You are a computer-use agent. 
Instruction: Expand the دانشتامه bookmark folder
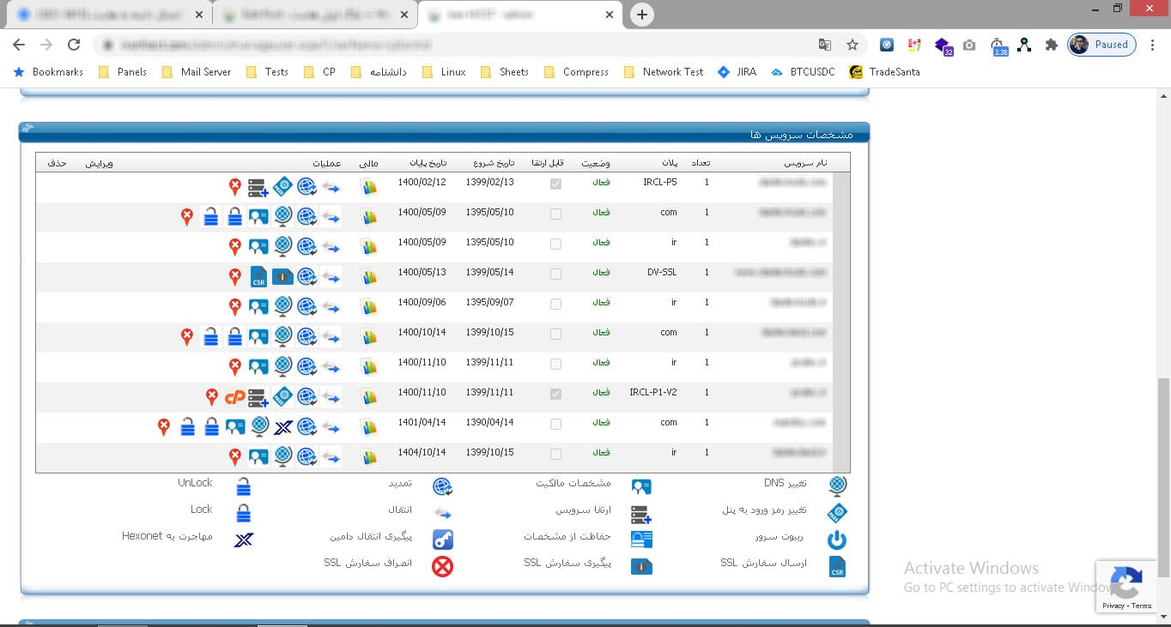coord(379,72)
